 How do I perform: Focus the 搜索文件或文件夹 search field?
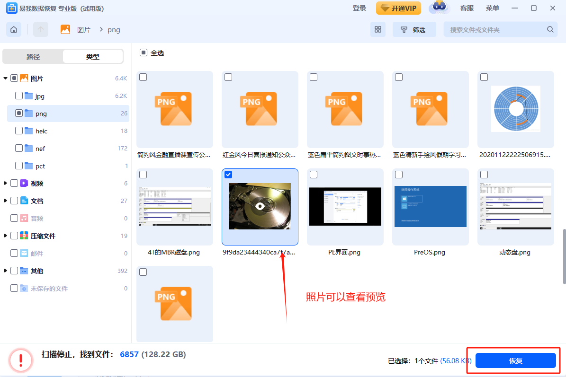point(500,29)
